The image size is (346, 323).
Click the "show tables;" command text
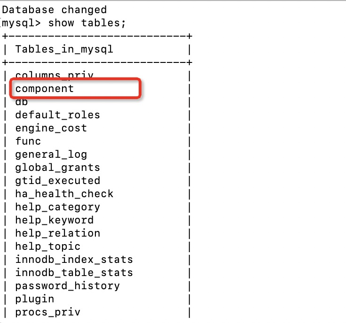click(x=87, y=23)
